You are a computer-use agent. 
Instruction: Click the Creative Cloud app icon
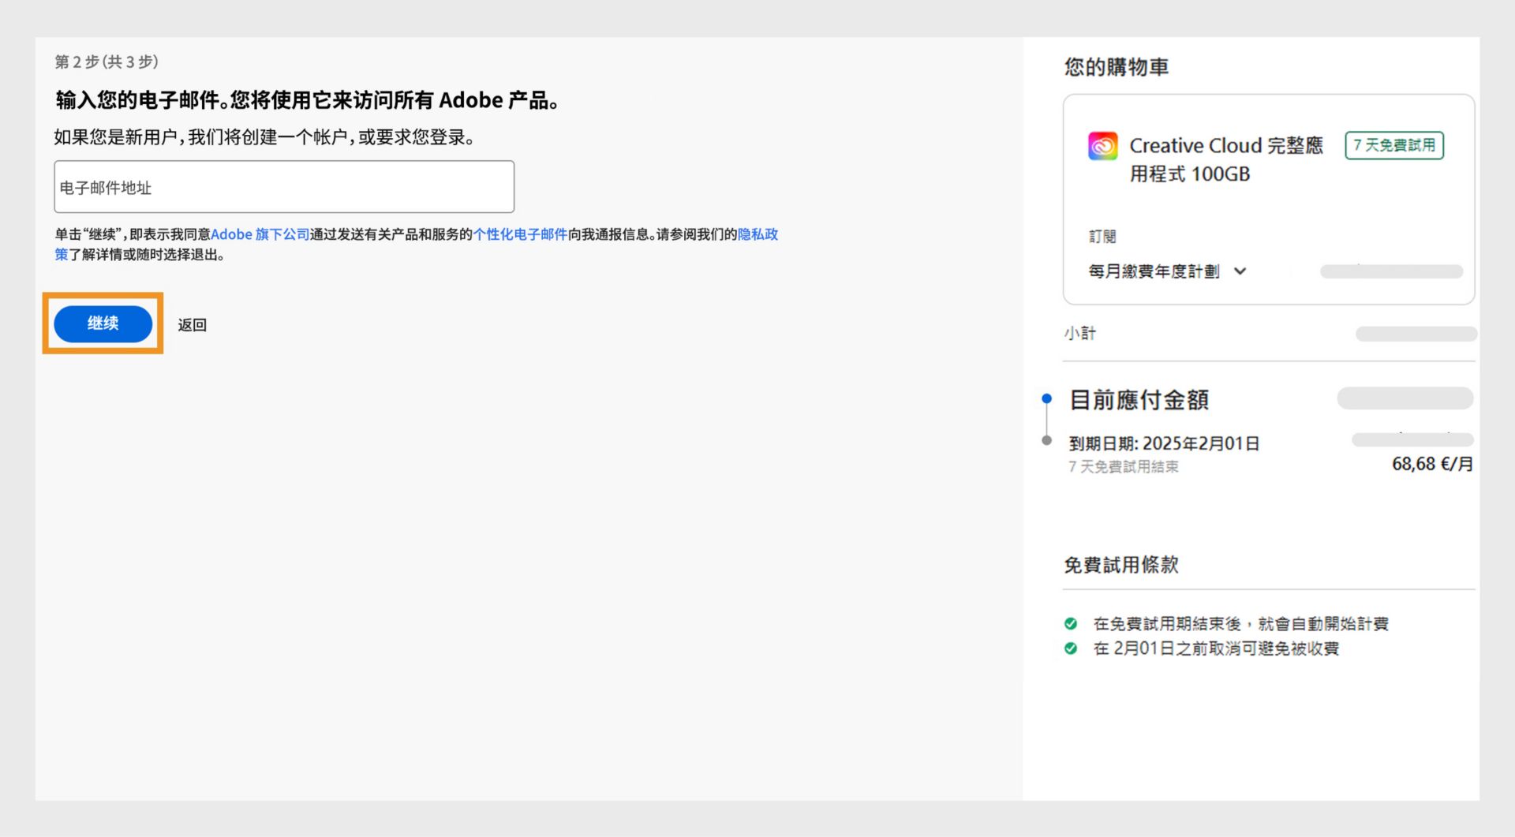coord(1102,146)
